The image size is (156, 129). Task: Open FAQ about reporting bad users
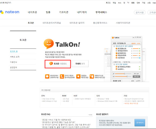[x=66, y=127]
